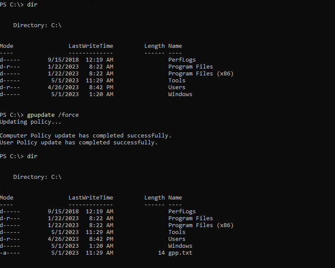335x268 pixels.
Task: Click the gpp.txt file name
Action: point(180,253)
